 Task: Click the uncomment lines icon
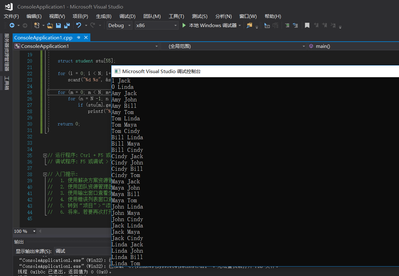point(296,26)
